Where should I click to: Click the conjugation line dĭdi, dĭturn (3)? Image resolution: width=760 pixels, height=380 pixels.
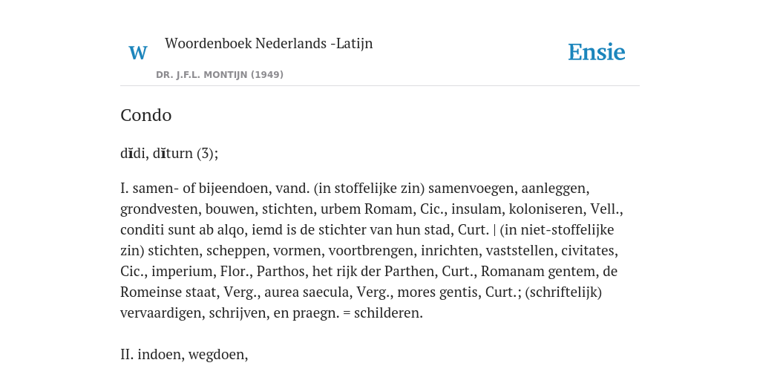[169, 153]
